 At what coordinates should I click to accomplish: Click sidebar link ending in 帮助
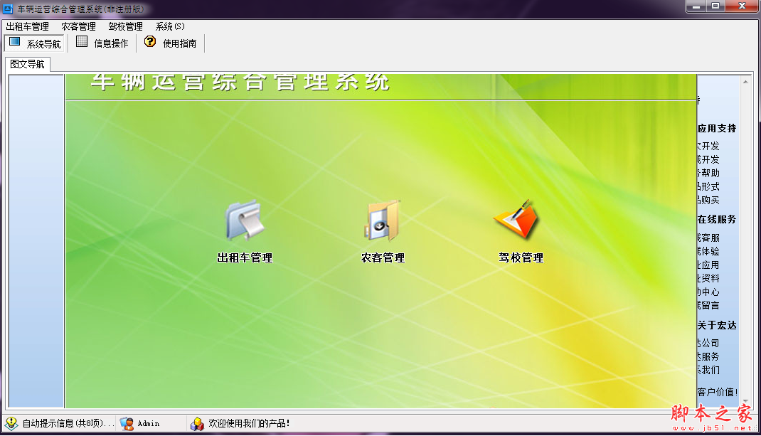click(x=708, y=173)
